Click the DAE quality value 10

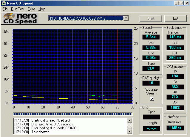point(151,83)
